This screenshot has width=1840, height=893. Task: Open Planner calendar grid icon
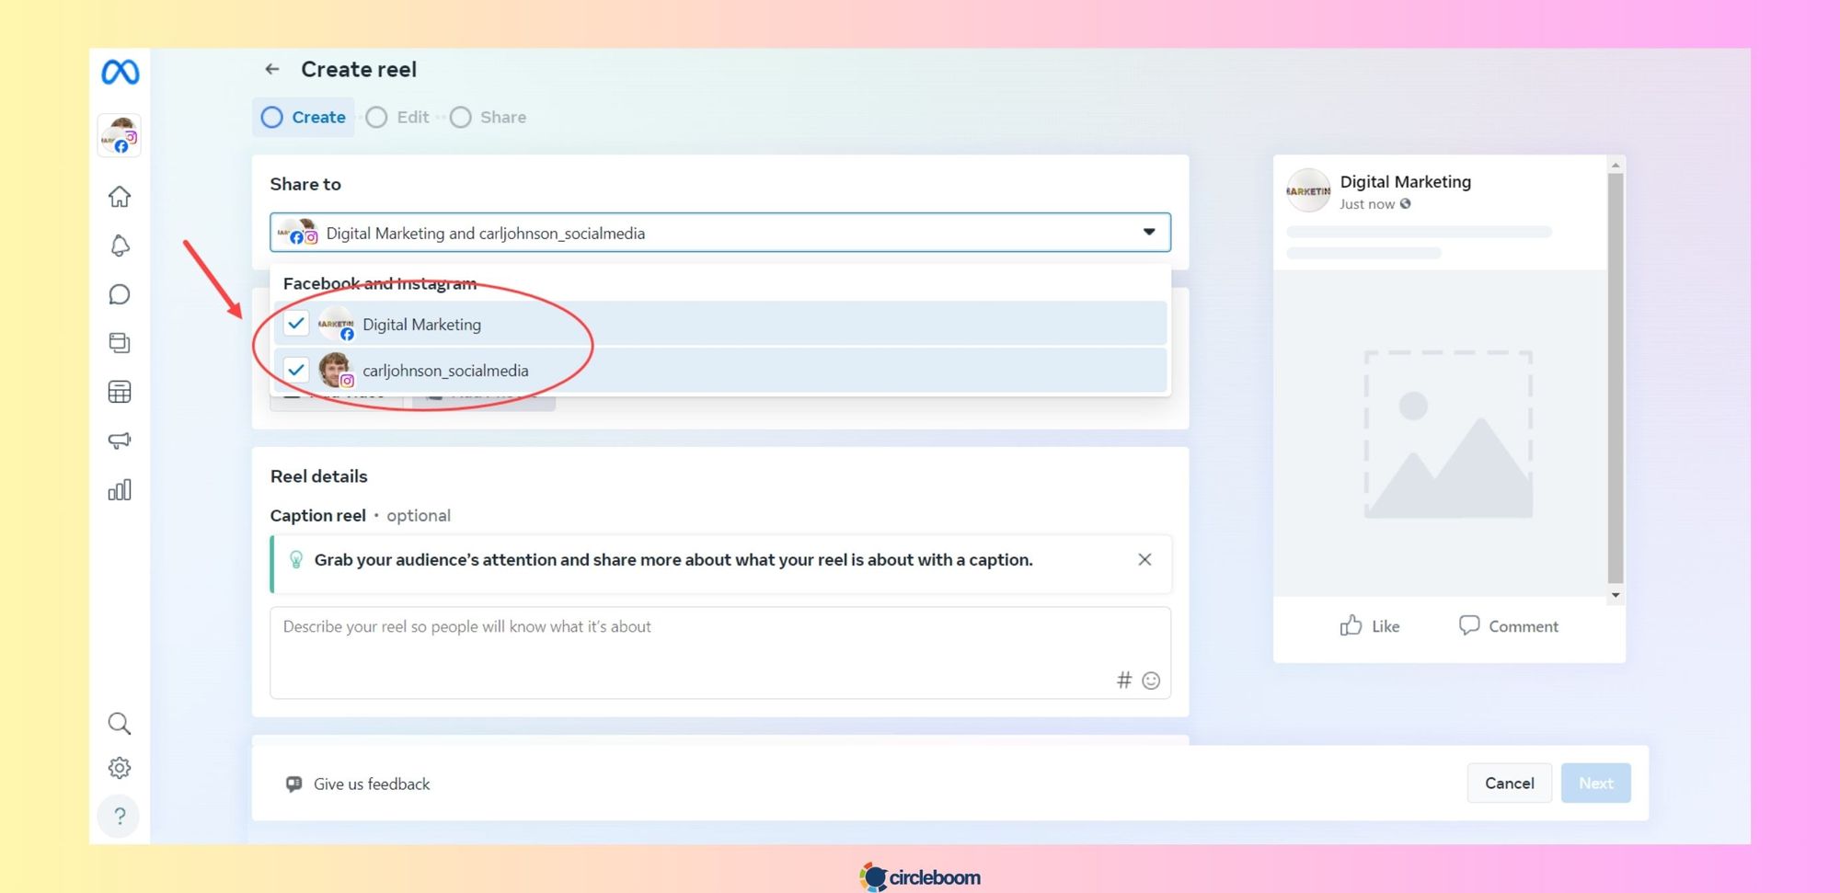(120, 392)
